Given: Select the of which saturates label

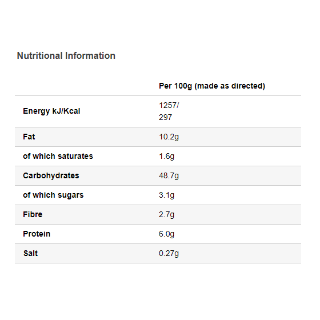Looking at the screenshot, I should pyautogui.click(x=58, y=156).
